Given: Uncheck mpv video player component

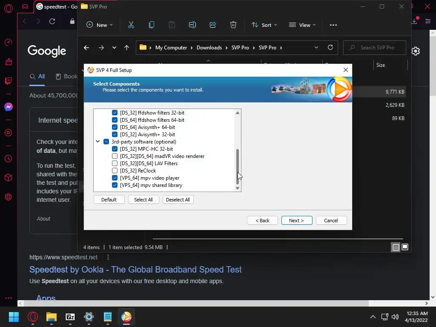Looking at the screenshot, I should [x=115, y=178].
